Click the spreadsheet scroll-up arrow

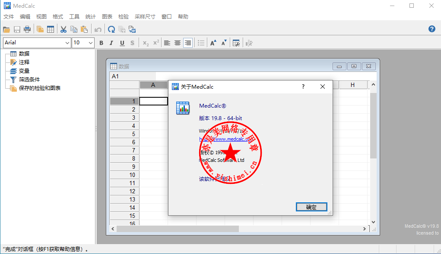pyautogui.click(x=373, y=84)
